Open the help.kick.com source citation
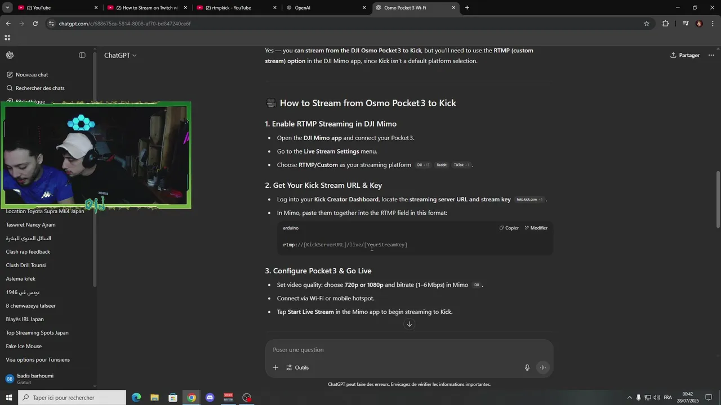The image size is (721, 405). (x=529, y=200)
